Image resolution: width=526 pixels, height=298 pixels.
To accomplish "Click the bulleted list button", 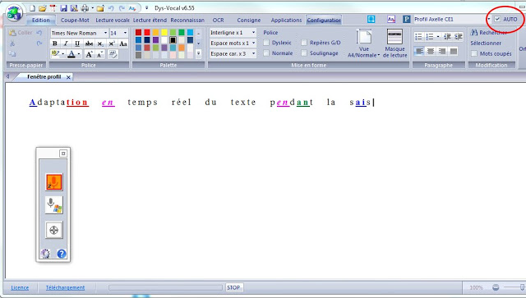I will point(418,37).
